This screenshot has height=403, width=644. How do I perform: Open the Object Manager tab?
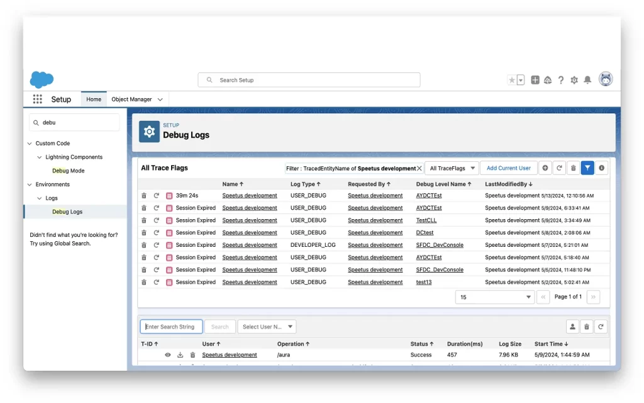pos(131,99)
